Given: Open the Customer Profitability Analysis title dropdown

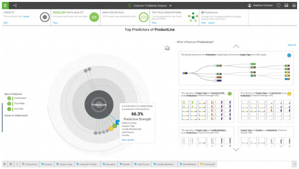Looking at the screenshot, I should click(171, 6).
